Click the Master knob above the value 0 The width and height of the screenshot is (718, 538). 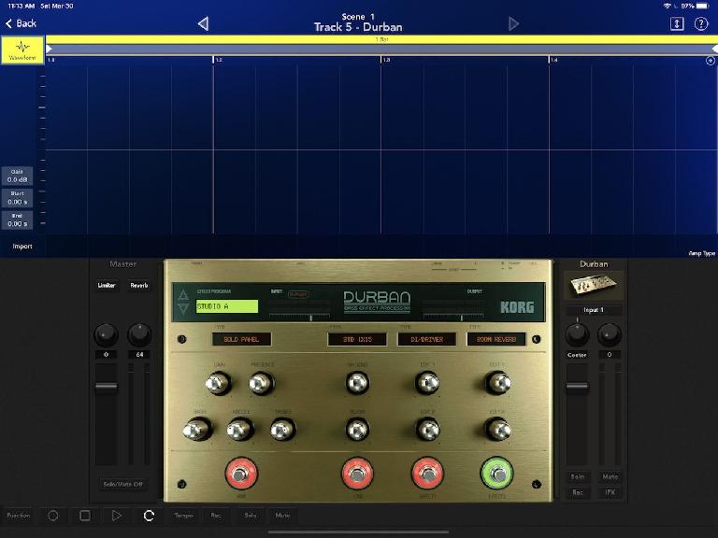click(x=106, y=334)
